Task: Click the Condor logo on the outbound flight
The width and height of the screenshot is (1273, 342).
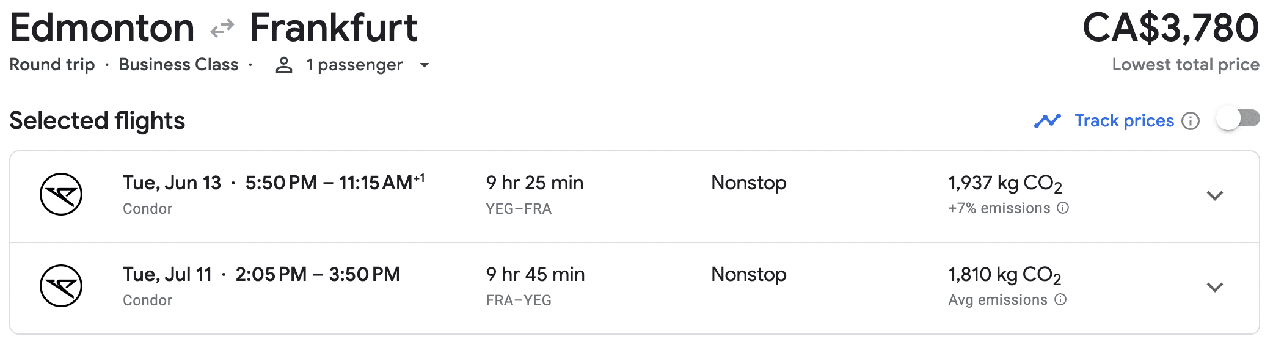Action: point(61,194)
